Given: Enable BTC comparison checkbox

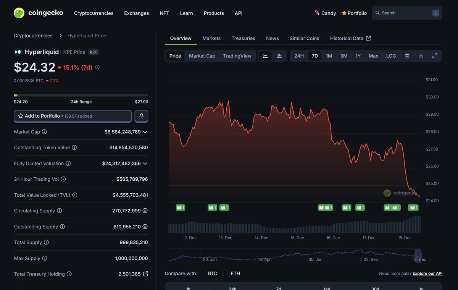Looking at the screenshot, I should point(202,274).
